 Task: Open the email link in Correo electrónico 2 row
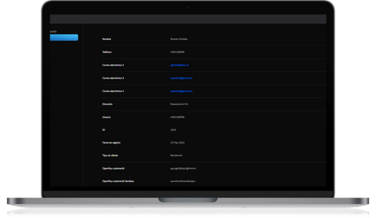(180, 65)
